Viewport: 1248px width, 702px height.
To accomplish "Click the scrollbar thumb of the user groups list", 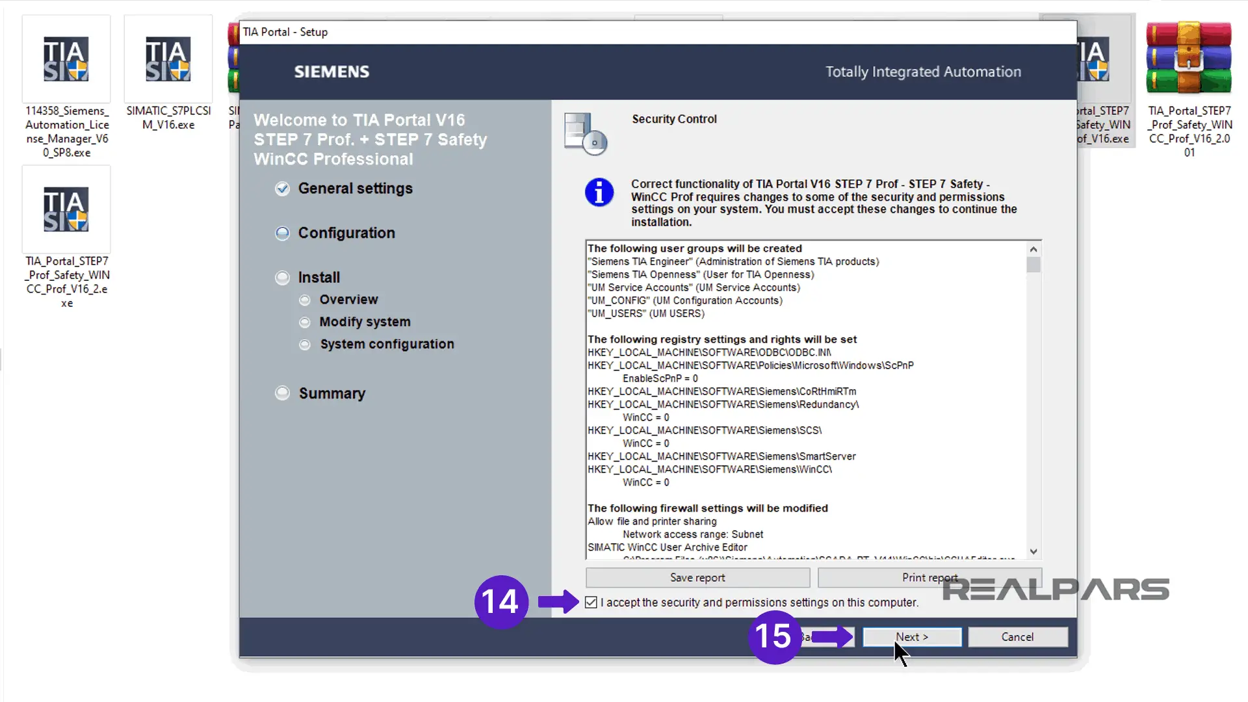I will [x=1033, y=265].
